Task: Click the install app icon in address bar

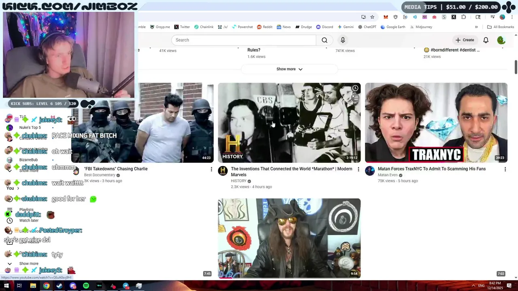Action: [363, 17]
